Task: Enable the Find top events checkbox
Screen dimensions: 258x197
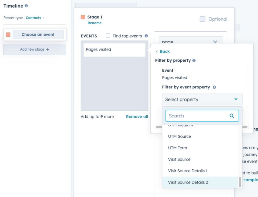Action: click(108, 36)
